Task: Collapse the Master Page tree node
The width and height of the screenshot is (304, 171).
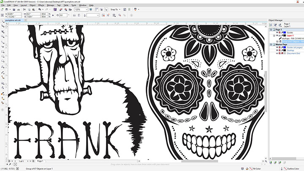Action: (x=271, y=44)
